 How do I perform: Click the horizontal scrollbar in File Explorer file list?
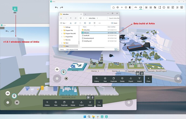93,48
